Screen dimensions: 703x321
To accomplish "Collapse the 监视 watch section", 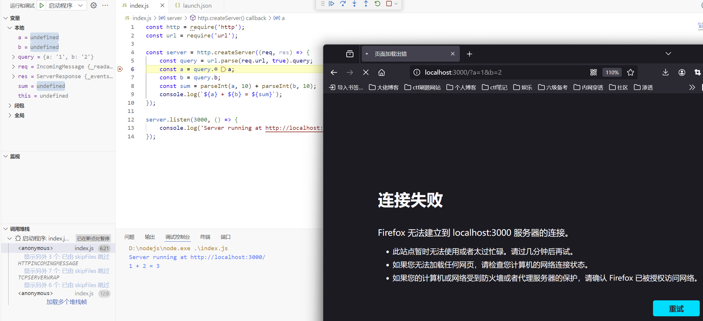I will (6, 156).
